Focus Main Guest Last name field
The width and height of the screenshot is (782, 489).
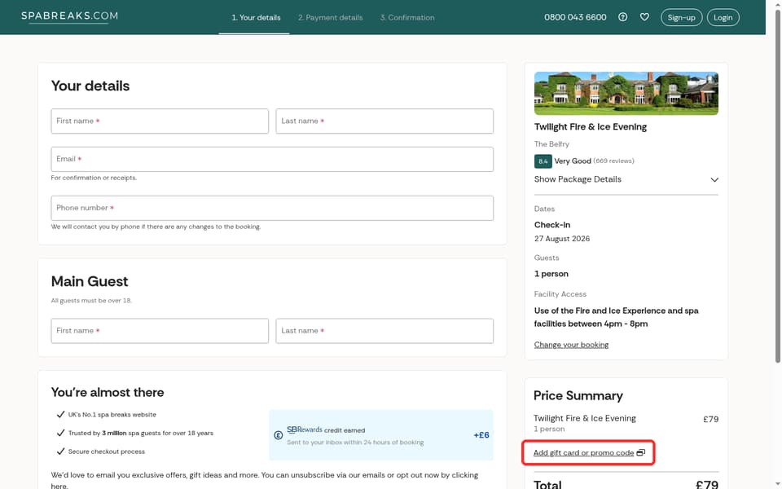coord(384,331)
